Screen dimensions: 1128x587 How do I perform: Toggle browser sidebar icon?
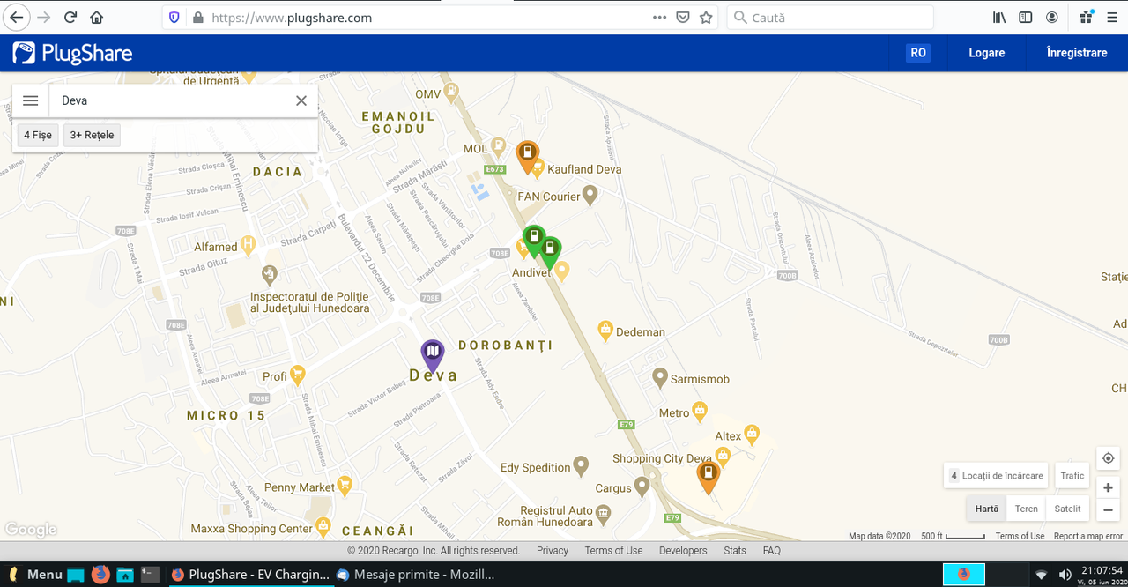[x=1026, y=18]
